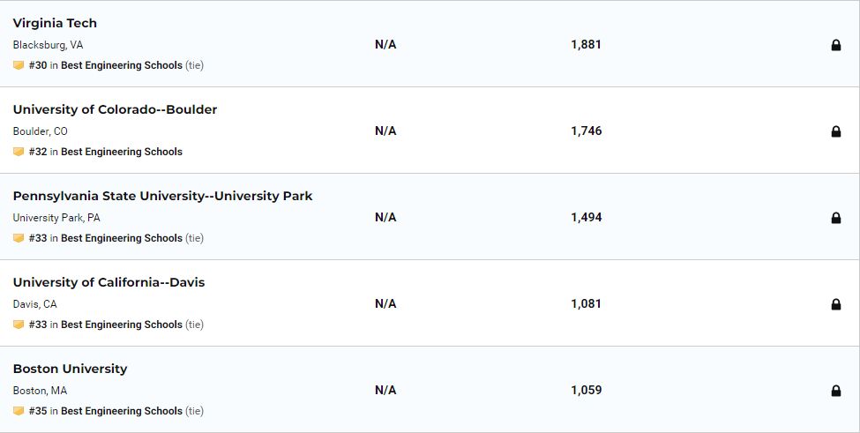The image size is (860, 433).
Task: Click Penn State's #33 Best Engineering Schools ranking
Action: click(x=106, y=238)
